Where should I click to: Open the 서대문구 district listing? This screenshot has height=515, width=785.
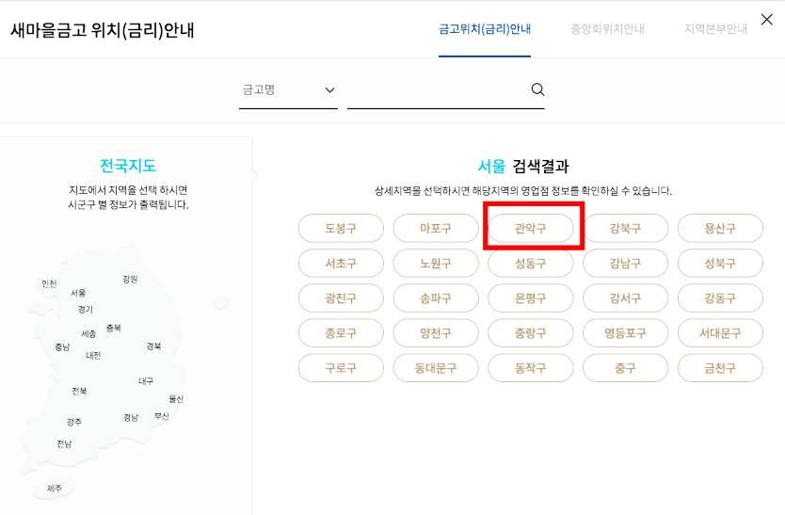coord(720,332)
